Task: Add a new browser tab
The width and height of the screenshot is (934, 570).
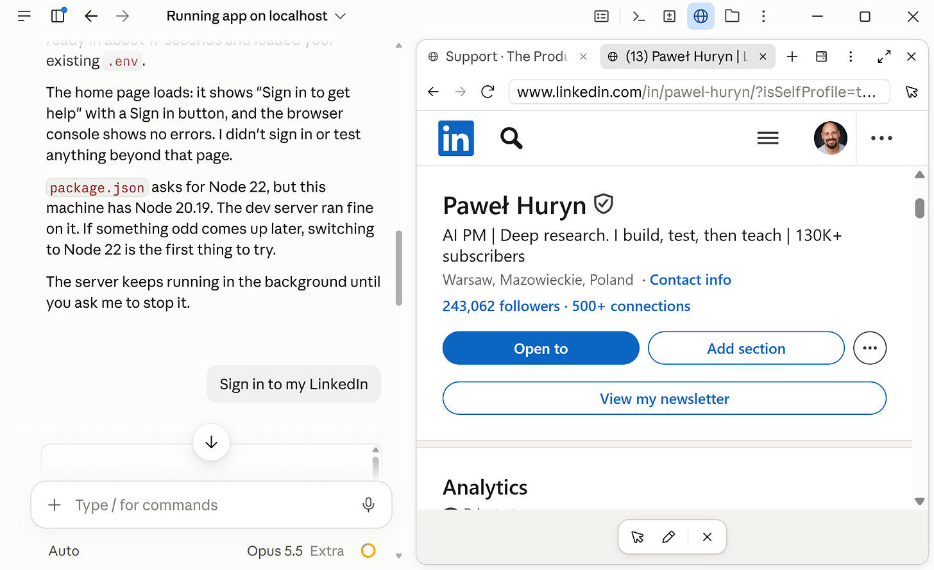Action: (x=792, y=56)
